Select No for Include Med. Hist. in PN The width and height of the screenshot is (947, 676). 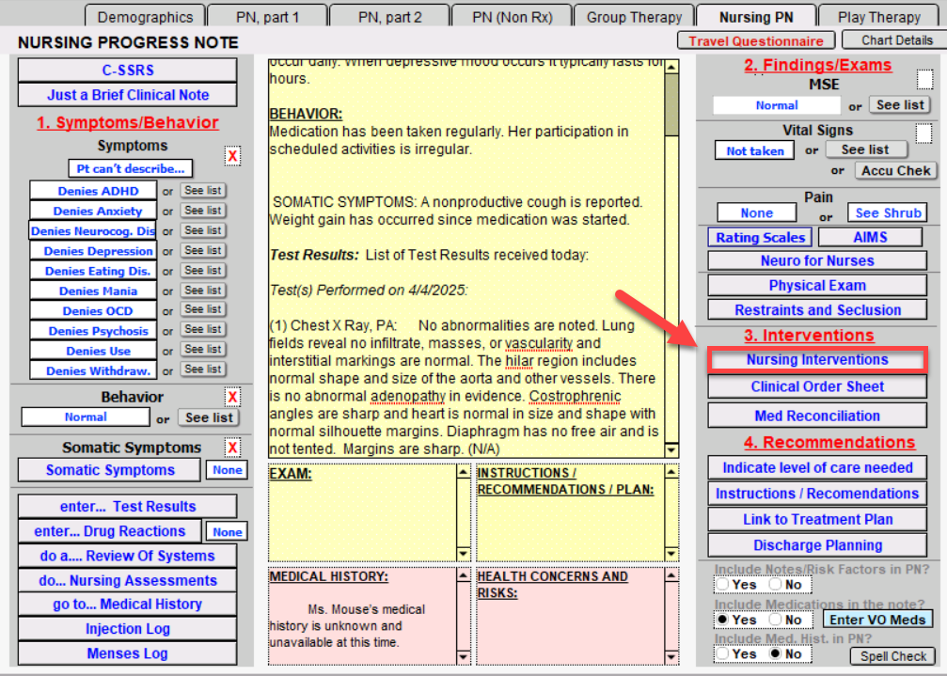coord(776,653)
